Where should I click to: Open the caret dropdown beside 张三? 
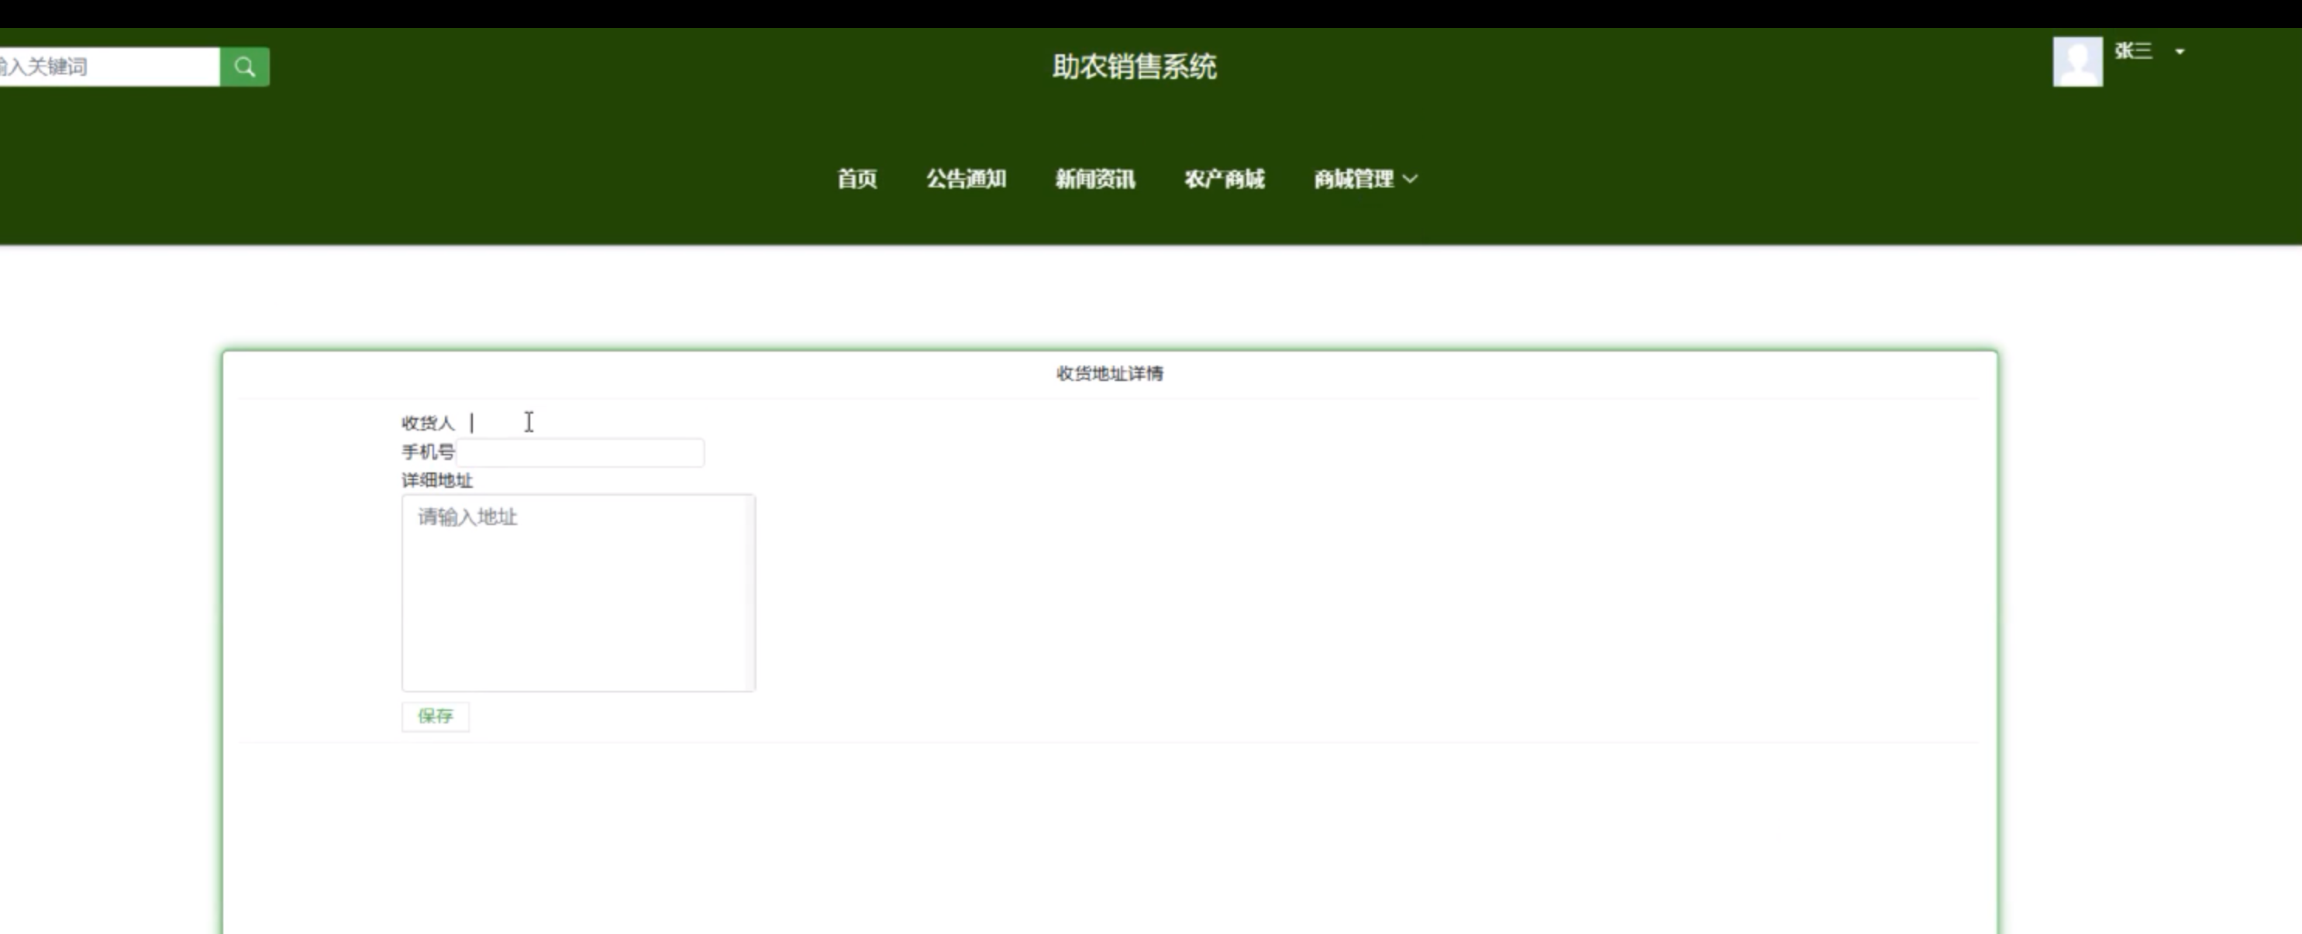pos(2180,52)
